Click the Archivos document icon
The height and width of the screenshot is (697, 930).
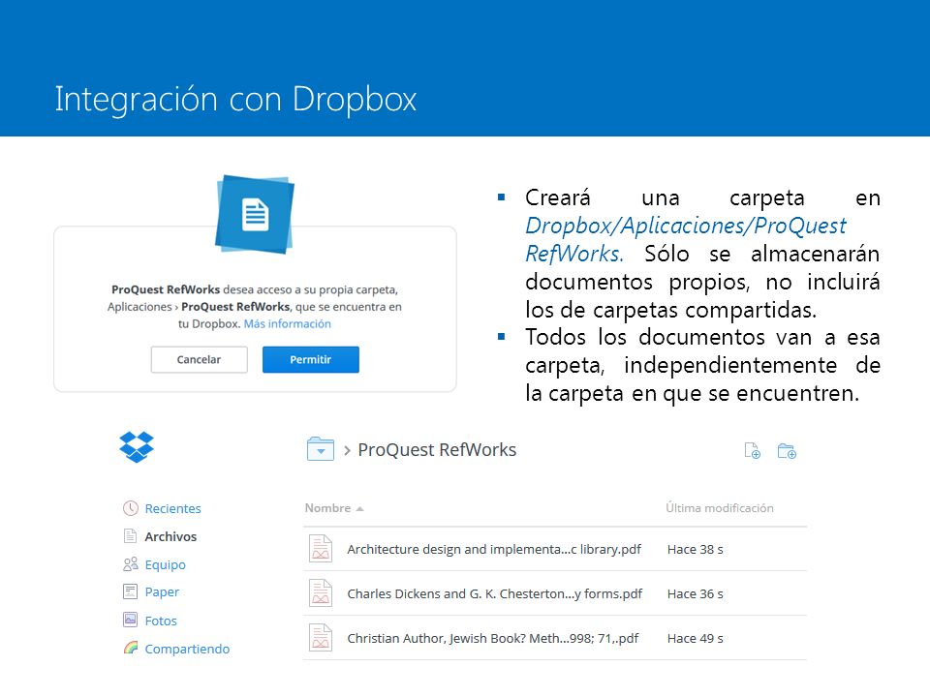coord(130,536)
